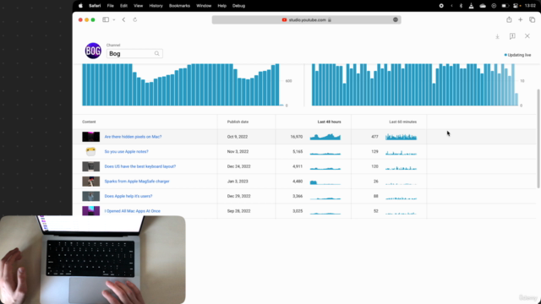Open the Window menu
541x304 pixels.
pyautogui.click(x=204, y=6)
